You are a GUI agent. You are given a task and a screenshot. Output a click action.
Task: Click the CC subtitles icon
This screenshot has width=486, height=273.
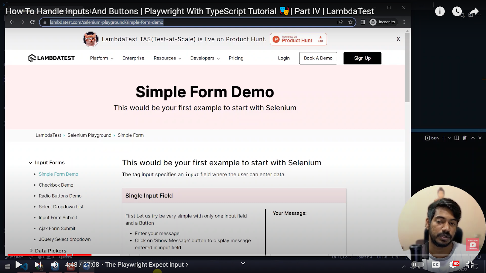436,265
